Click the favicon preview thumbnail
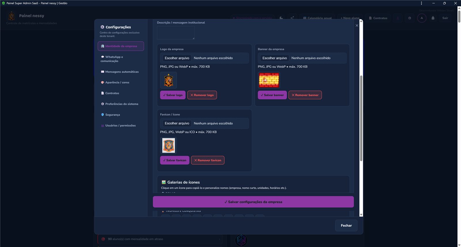 [x=169, y=145]
